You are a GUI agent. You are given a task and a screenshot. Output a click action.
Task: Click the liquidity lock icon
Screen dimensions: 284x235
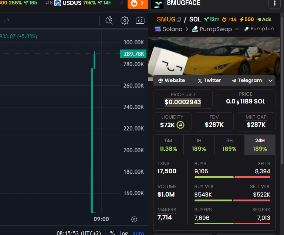tap(180, 125)
